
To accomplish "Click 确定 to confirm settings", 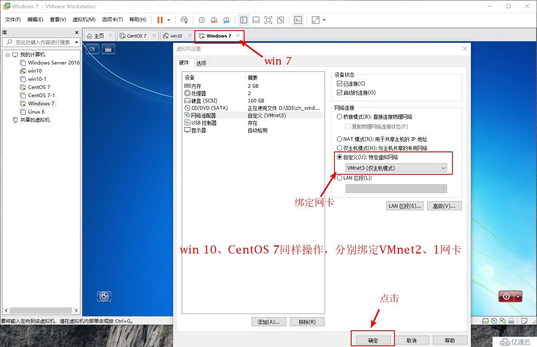I will (373, 340).
